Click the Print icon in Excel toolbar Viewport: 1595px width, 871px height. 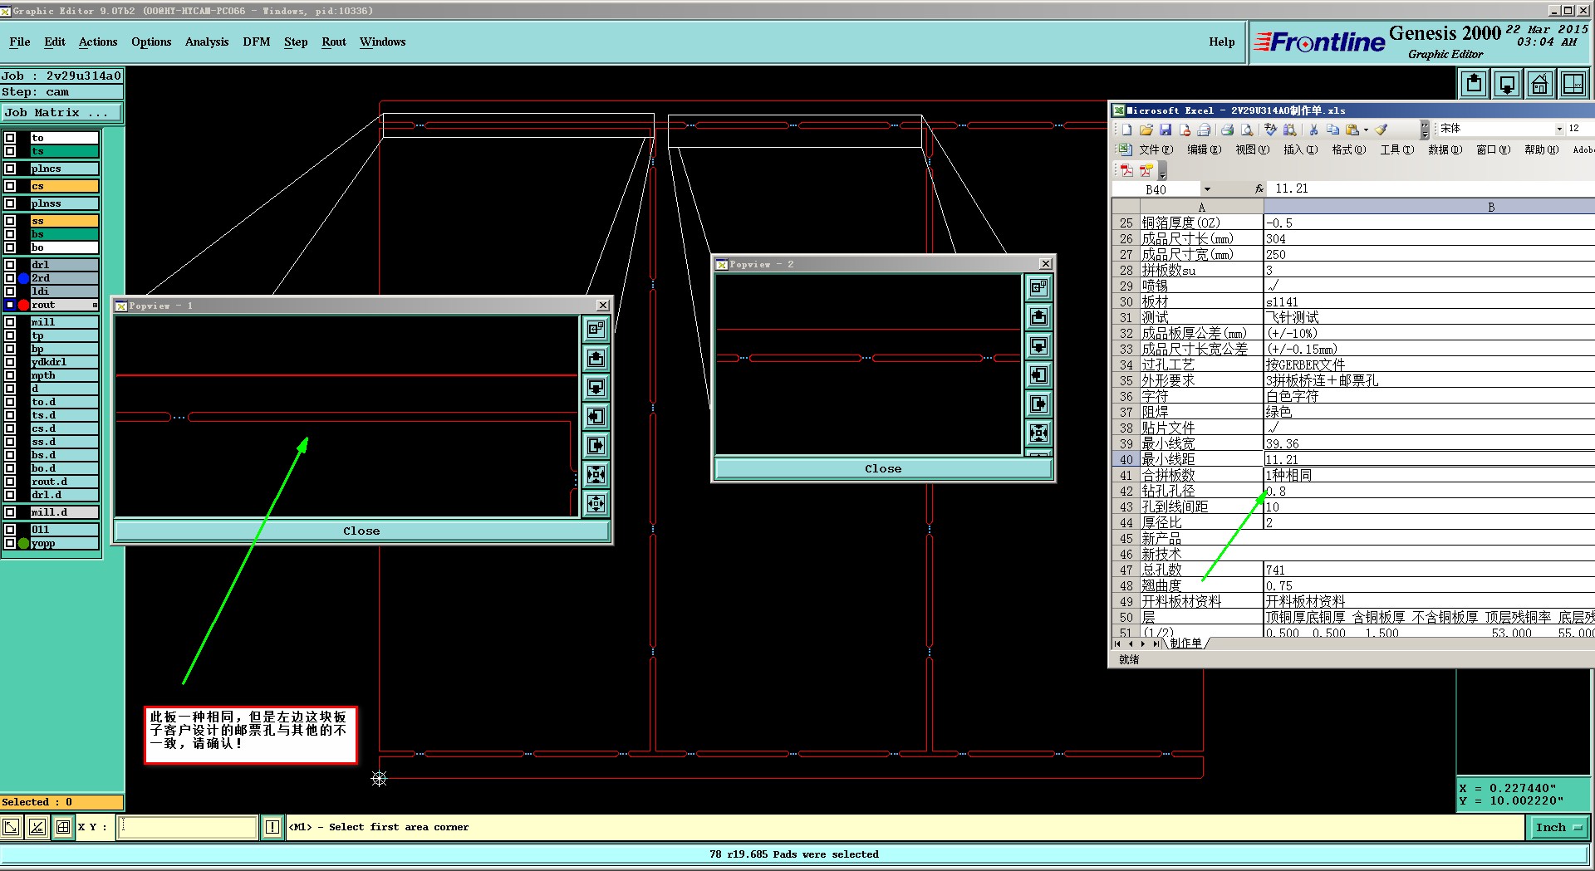1227,130
